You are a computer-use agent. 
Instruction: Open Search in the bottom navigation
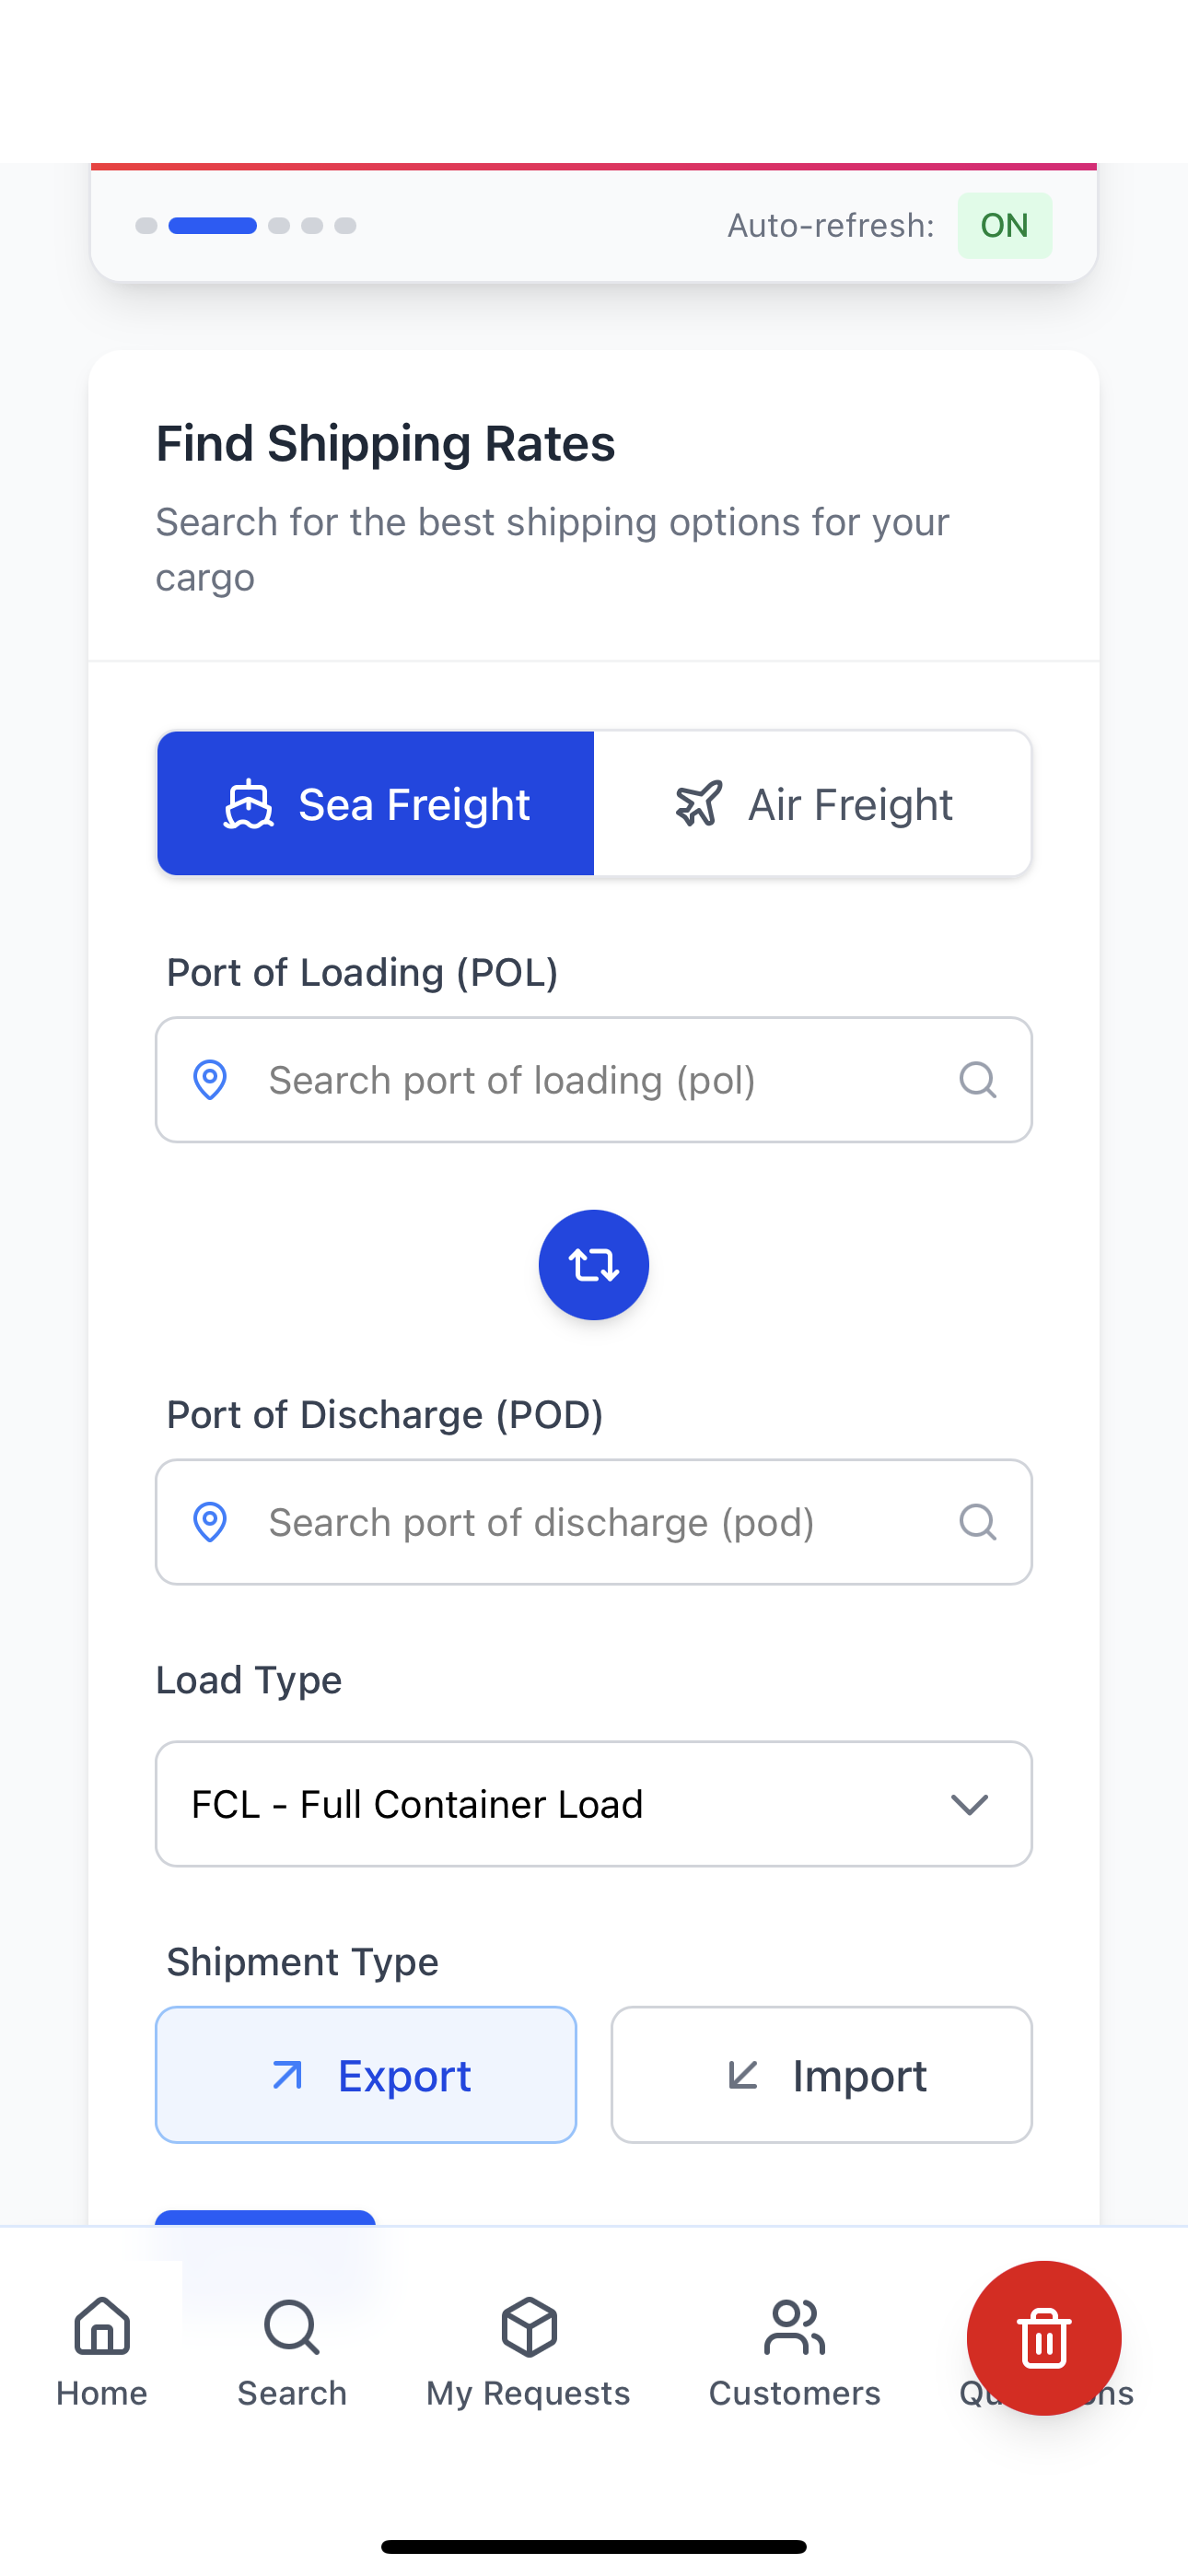pos(292,2351)
